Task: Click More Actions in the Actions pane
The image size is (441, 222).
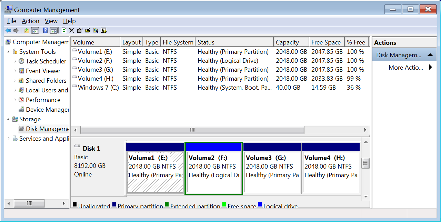Action: [x=405, y=68]
